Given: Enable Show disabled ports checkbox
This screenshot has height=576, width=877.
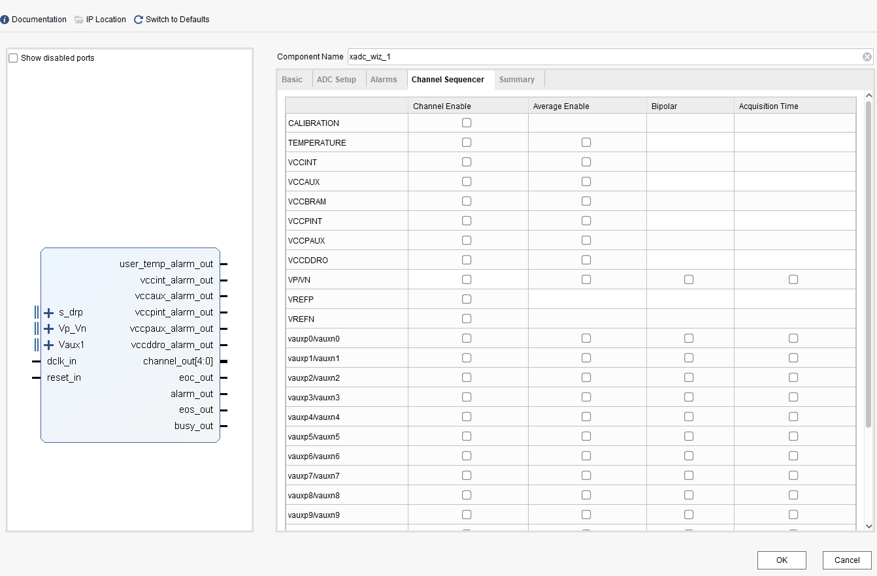Looking at the screenshot, I should 13,58.
